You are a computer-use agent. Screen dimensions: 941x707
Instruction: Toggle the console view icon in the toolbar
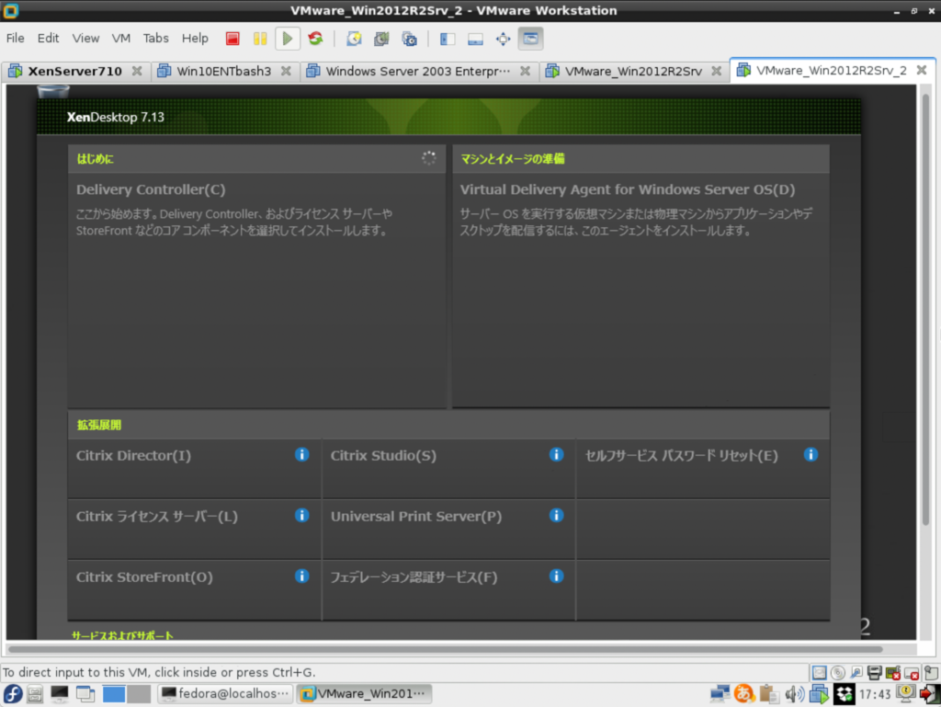(530, 39)
